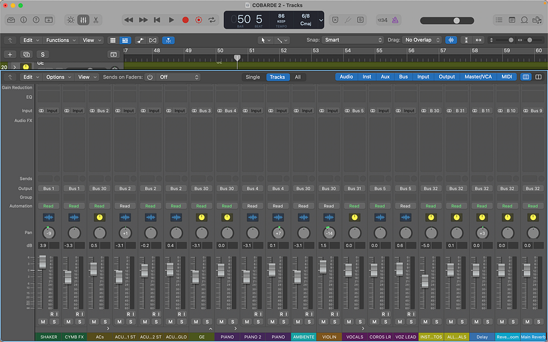
Task: Open the Functions menu
Action: pyautogui.click(x=61, y=40)
